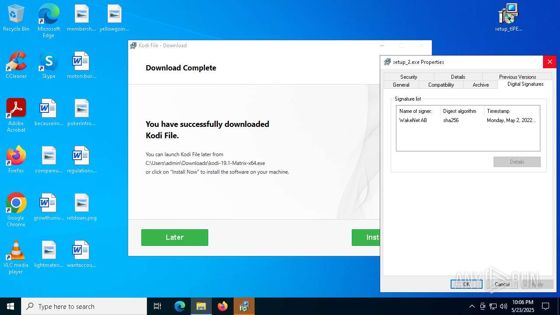Open Edge from the taskbar
560x315 pixels.
click(180, 306)
